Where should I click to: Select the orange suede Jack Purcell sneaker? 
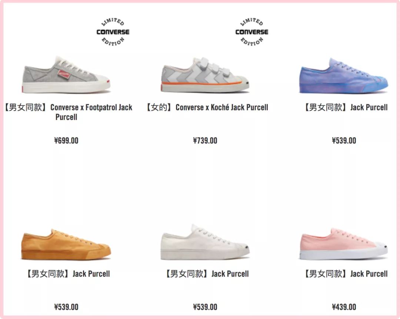[66, 245]
